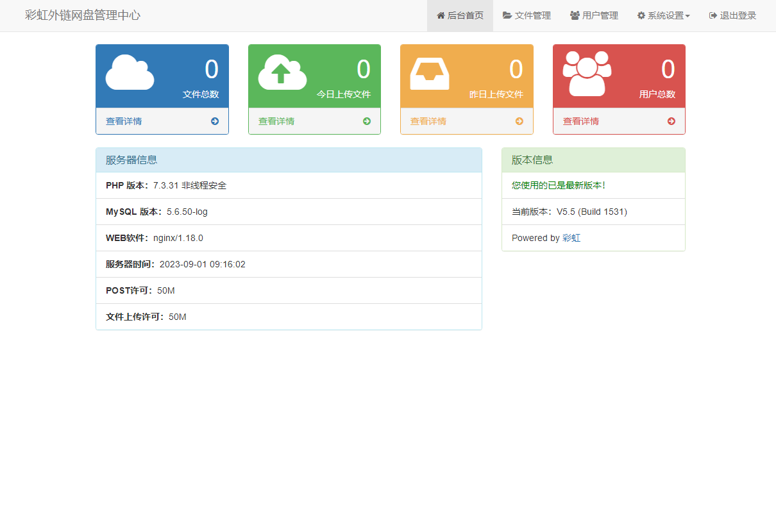The image size is (776, 518).
Task: Click 查看详情 link under 今日上传文件
Action: [x=276, y=121]
